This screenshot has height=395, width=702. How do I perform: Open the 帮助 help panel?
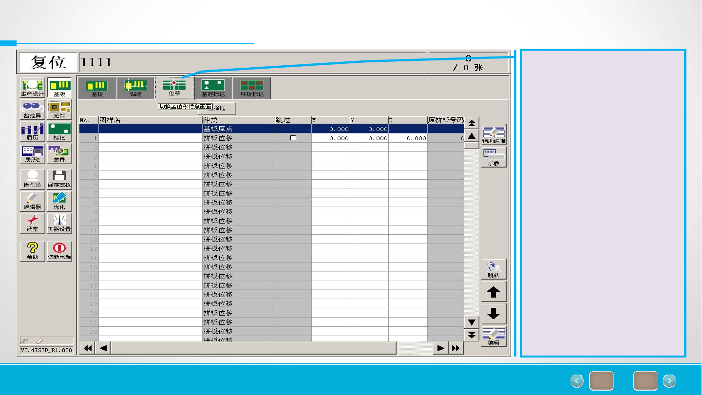(x=33, y=251)
